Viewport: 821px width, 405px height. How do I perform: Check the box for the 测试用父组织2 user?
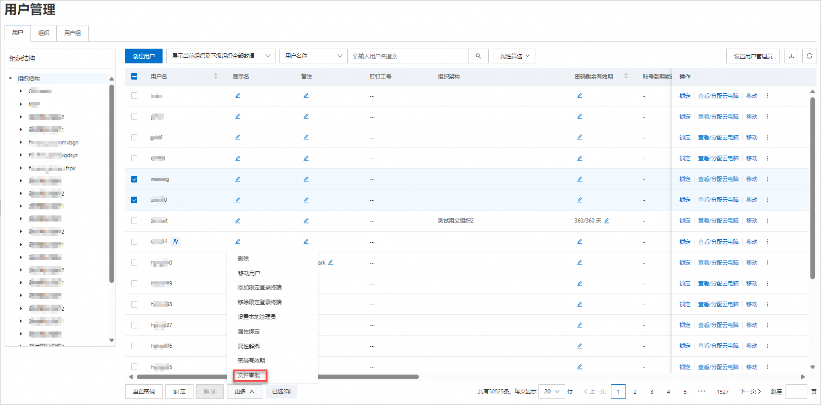[134, 220]
